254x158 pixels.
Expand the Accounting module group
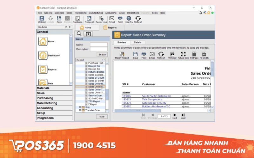[54, 108]
